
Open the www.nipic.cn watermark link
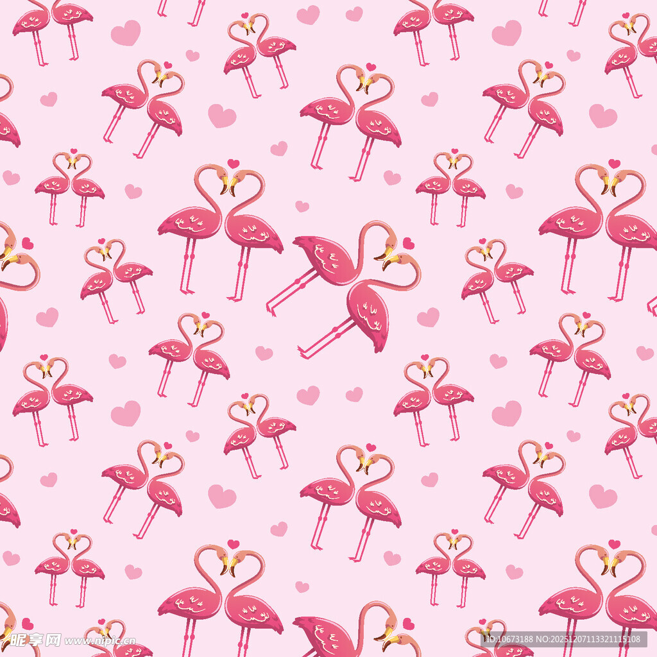tap(100, 640)
